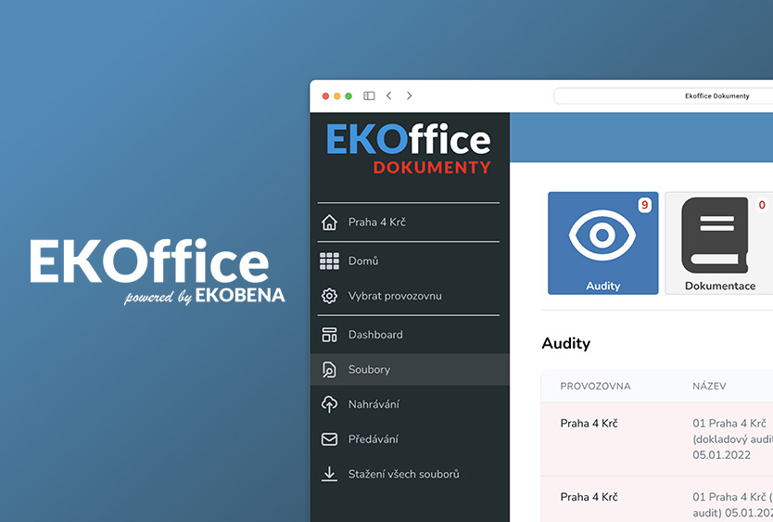The width and height of the screenshot is (773, 522).
Task: Click the download icon for Stažení všech souborů
Action: pyautogui.click(x=329, y=474)
